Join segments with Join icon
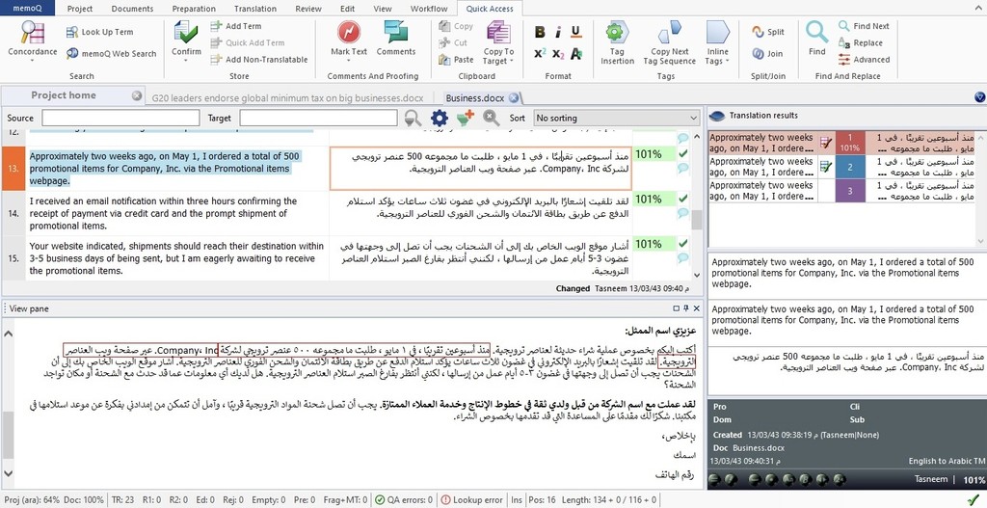987x508 pixels. coord(758,54)
